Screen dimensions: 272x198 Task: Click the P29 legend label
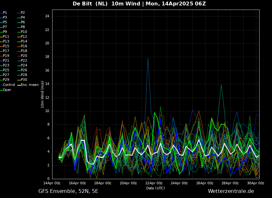(x=6, y=80)
